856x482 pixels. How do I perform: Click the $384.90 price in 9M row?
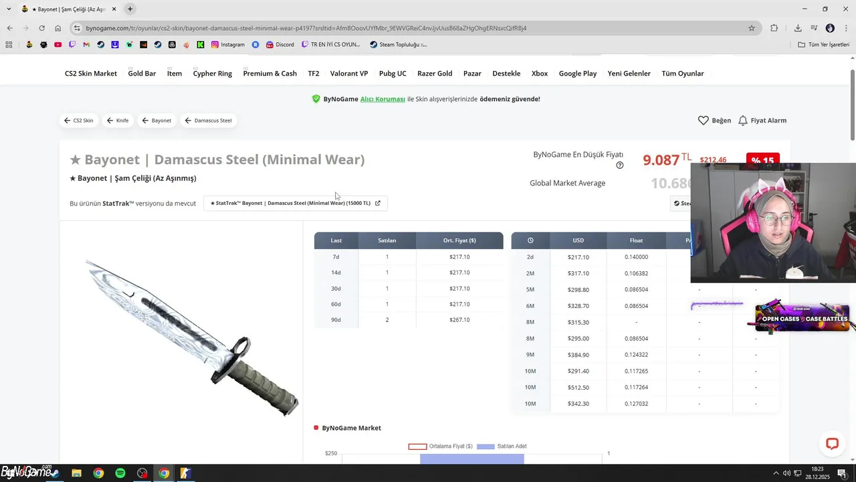578,355
